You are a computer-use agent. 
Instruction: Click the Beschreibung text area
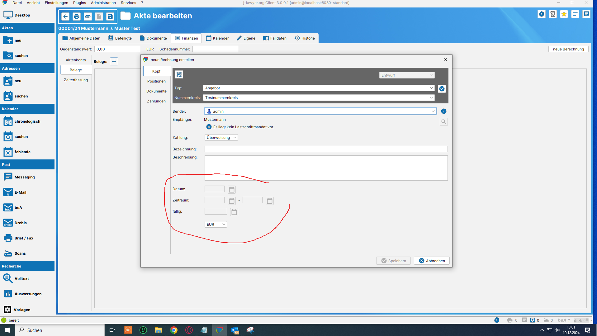coord(326,168)
